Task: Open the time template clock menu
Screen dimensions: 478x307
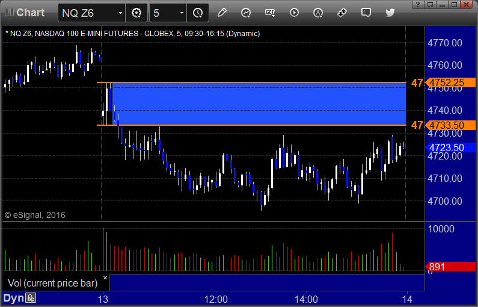Action: coord(198,13)
